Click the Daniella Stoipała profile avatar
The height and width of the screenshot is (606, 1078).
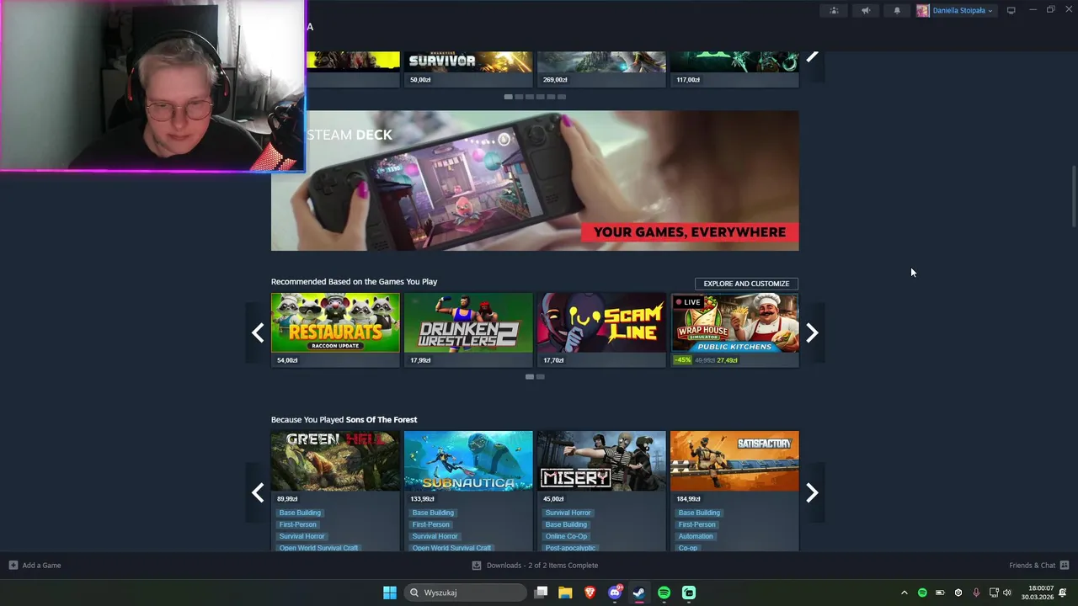click(923, 11)
